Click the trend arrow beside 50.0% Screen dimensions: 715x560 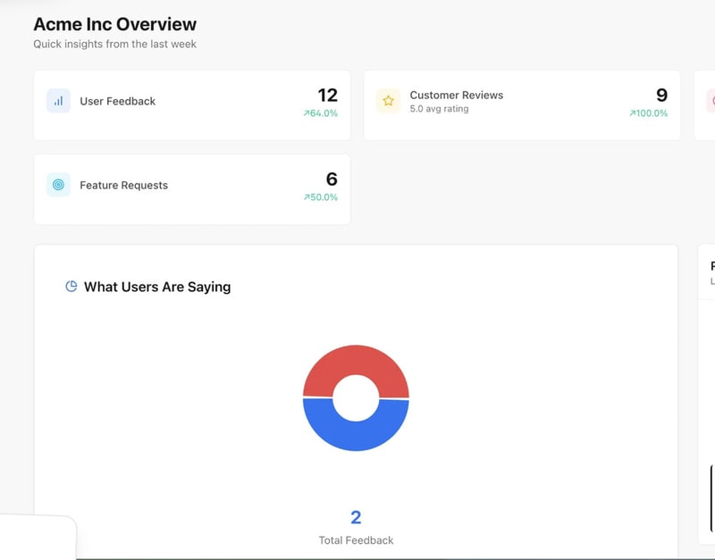(x=307, y=197)
